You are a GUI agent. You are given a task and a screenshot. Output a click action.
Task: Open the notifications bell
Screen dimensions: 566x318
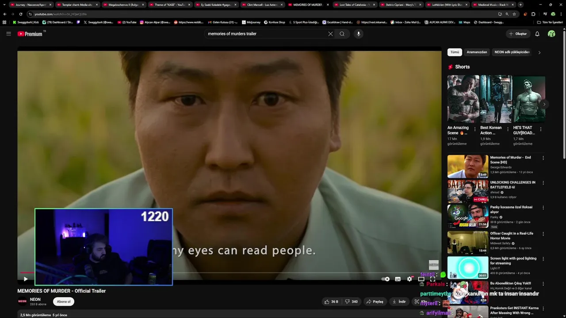537,34
